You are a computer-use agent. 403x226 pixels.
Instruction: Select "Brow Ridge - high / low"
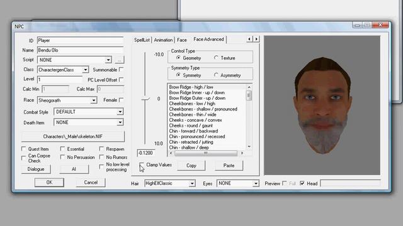click(x=191, y=87)
